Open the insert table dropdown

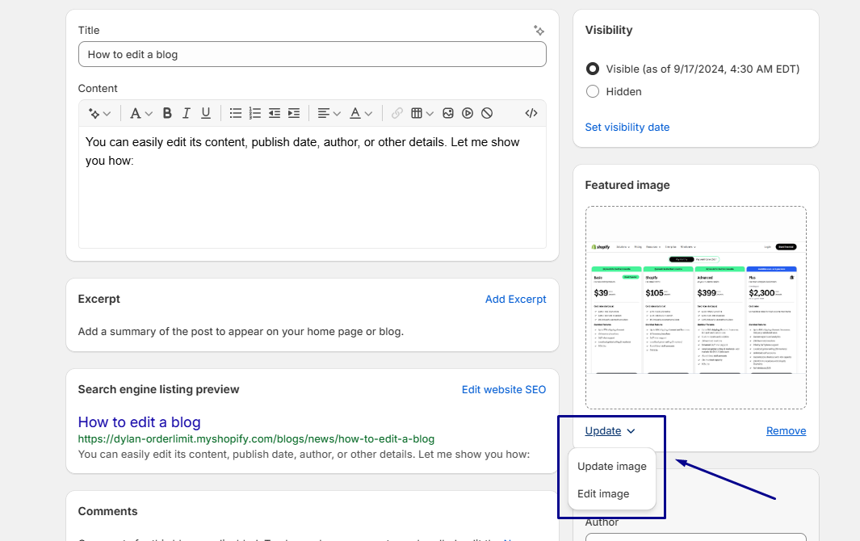[x=422, y=113]
